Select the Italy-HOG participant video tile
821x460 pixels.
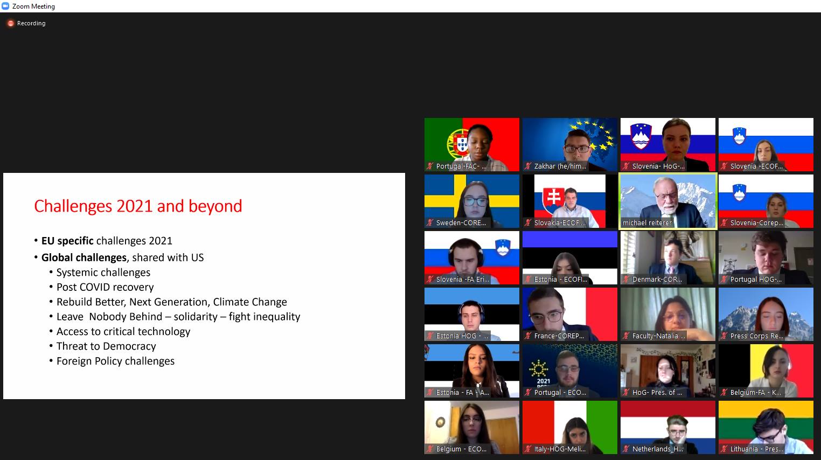point(570,426)
